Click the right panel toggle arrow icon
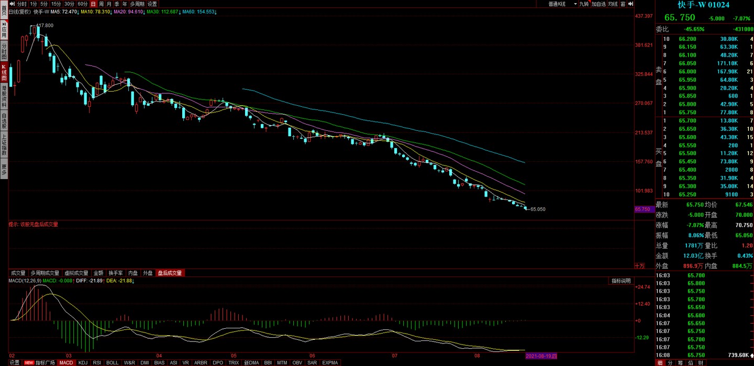Screen dimensions: 754x366 [631, 4]
